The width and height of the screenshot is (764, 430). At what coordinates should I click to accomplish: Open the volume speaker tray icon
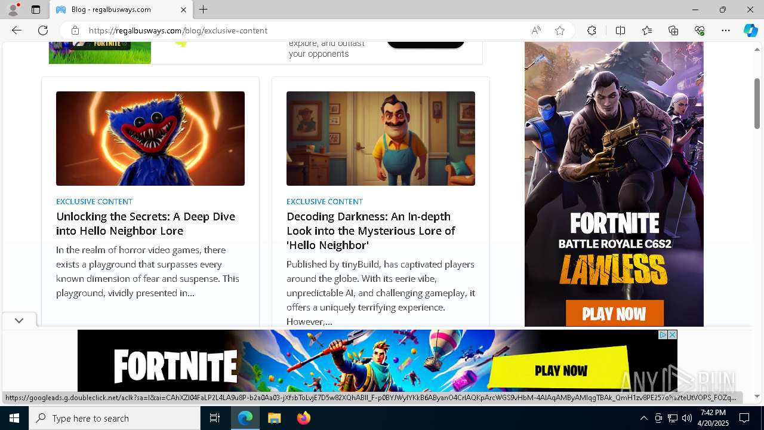687,418
